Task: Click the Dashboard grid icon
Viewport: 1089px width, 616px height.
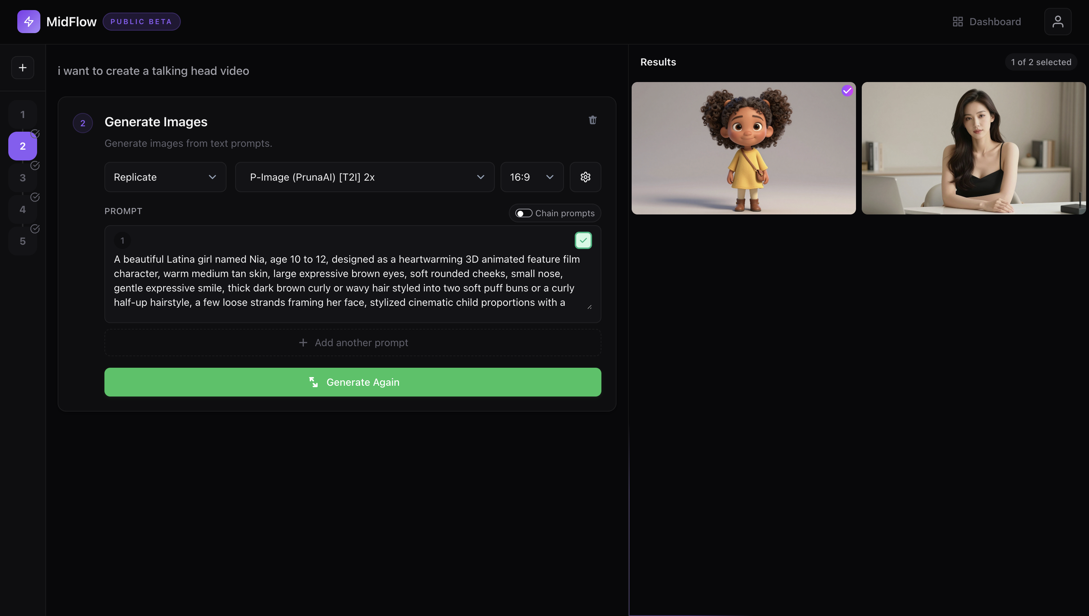Action: pyautogui.click(x=958, y=21)
